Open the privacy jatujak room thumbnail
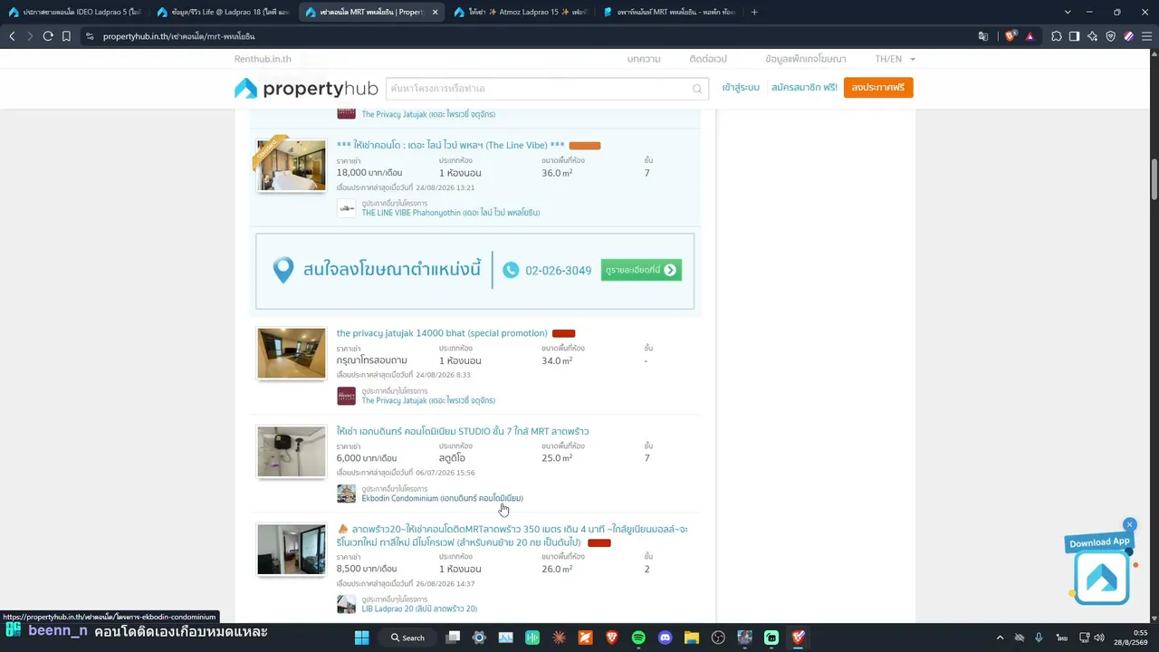Screen dimensions: 1159x652 point(292,353)
